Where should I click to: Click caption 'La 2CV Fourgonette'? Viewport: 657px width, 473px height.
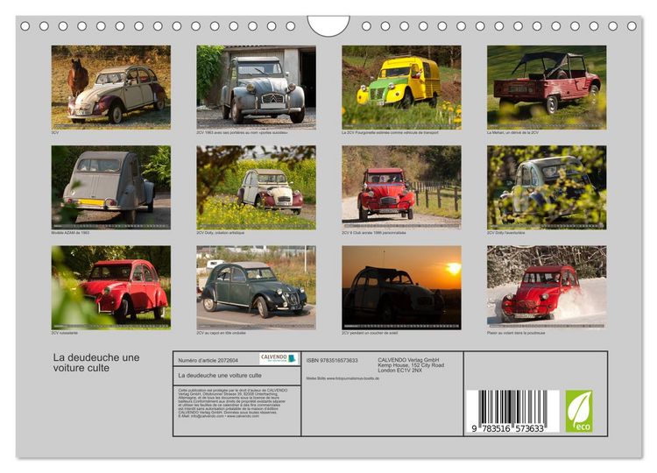(390, 132)
